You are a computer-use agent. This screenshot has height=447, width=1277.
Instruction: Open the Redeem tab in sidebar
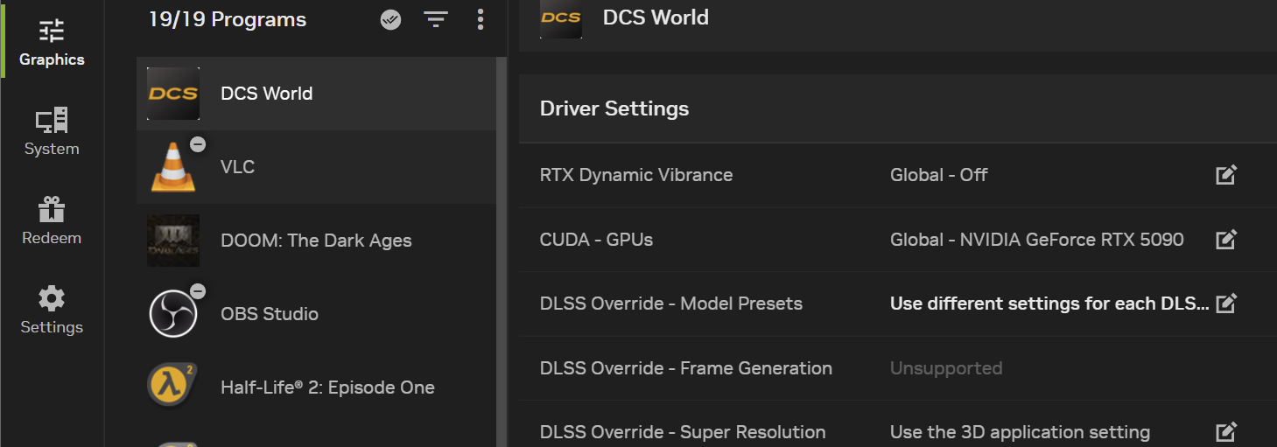coord(52,220)
